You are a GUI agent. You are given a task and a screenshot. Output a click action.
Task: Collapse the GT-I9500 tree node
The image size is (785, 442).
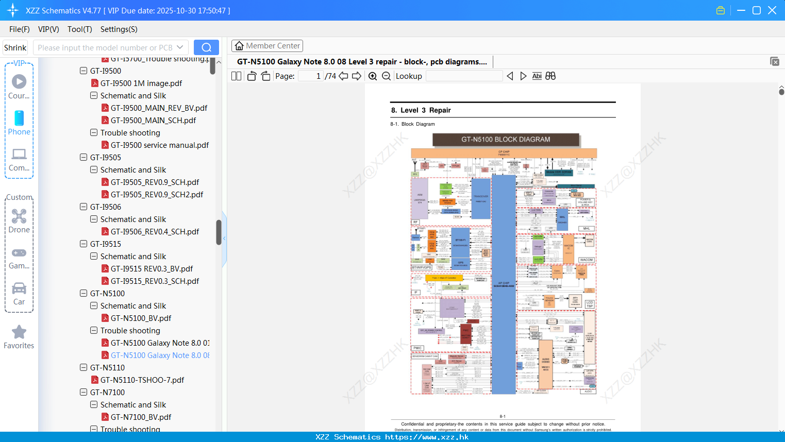click(x=83, y=71)
